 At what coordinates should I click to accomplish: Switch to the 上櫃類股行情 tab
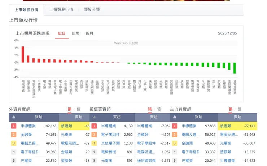coord(61,9)
